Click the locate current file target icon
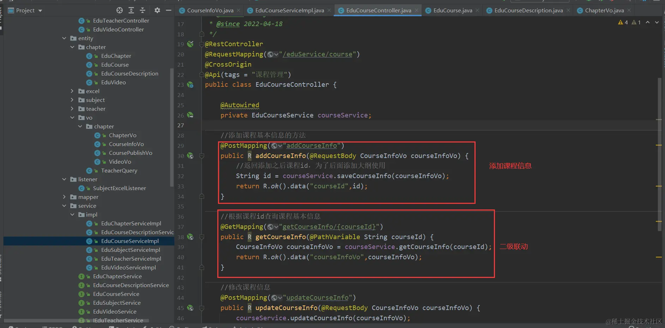The width and height of the screenshot is (665, 328). tap(120, 10)
